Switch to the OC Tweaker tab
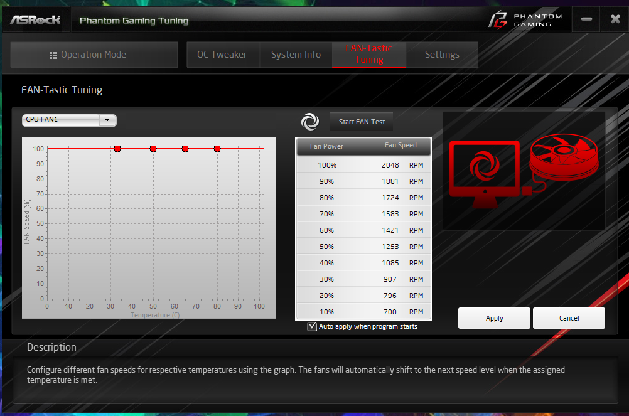 coord(222,55)
